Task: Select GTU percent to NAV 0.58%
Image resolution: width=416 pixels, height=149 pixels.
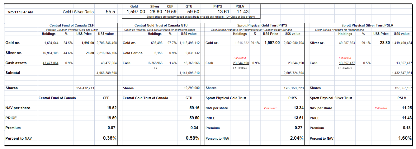Action: 192,138
